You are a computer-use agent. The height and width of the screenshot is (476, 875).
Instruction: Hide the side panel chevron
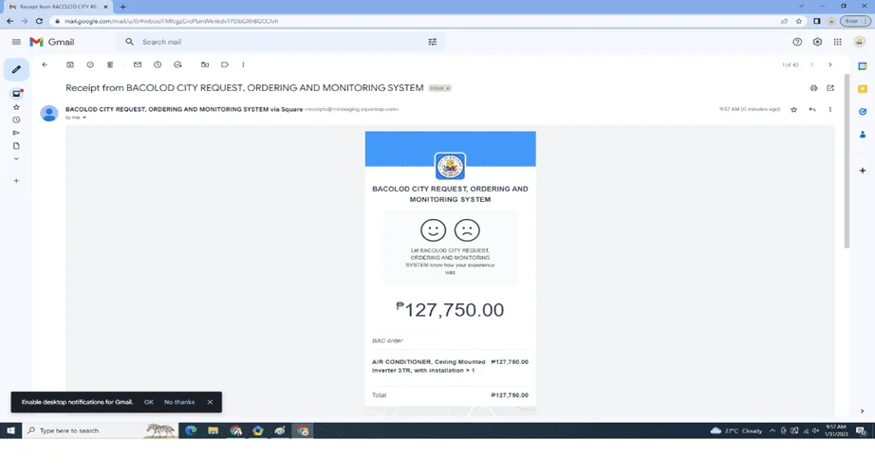(862, 411)
